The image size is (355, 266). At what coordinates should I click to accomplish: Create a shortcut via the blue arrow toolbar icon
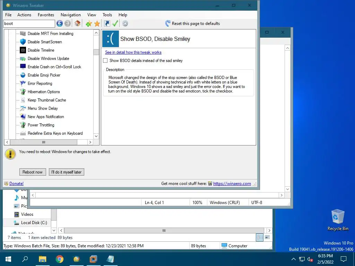tap(107, 23)
